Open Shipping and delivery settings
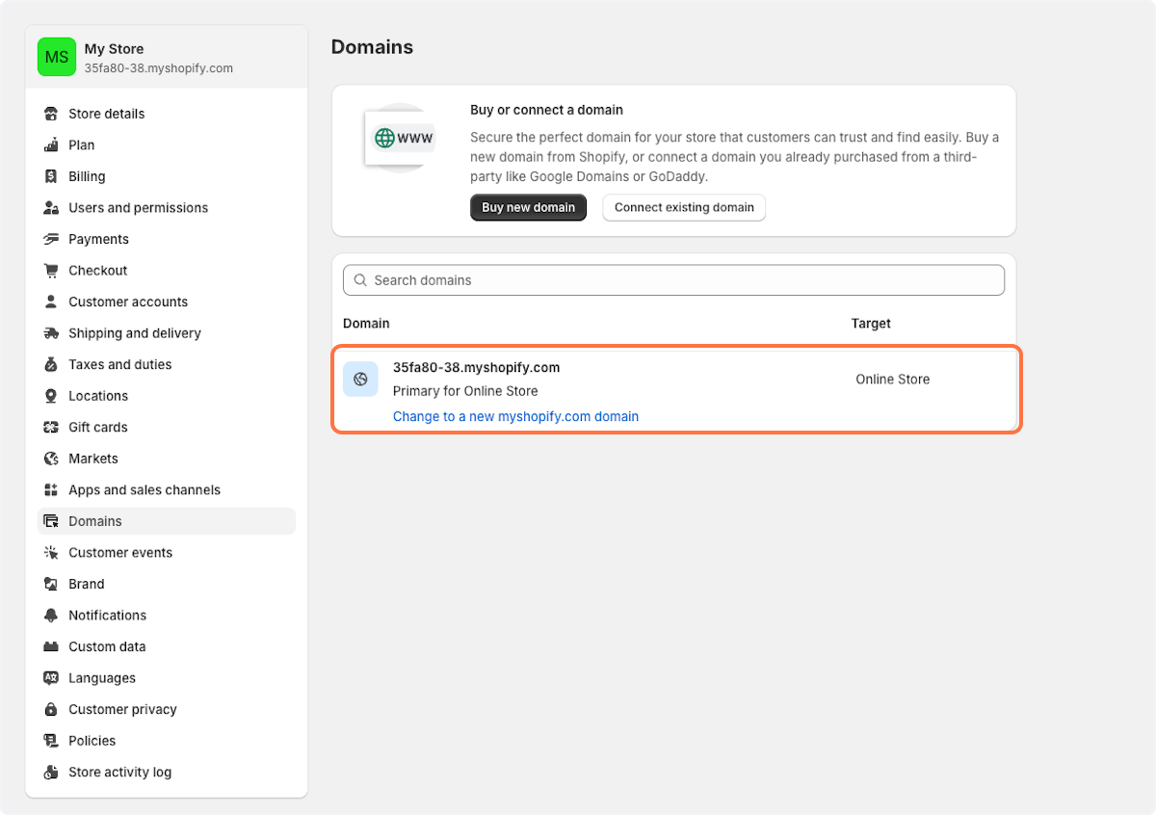The height and width of the screenshot is (815, 1156). tap(167, 333)
